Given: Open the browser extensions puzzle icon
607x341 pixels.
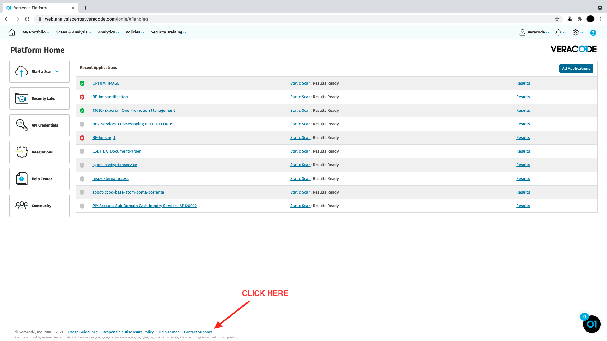Looking at the screenshot, I should point(580,19).
